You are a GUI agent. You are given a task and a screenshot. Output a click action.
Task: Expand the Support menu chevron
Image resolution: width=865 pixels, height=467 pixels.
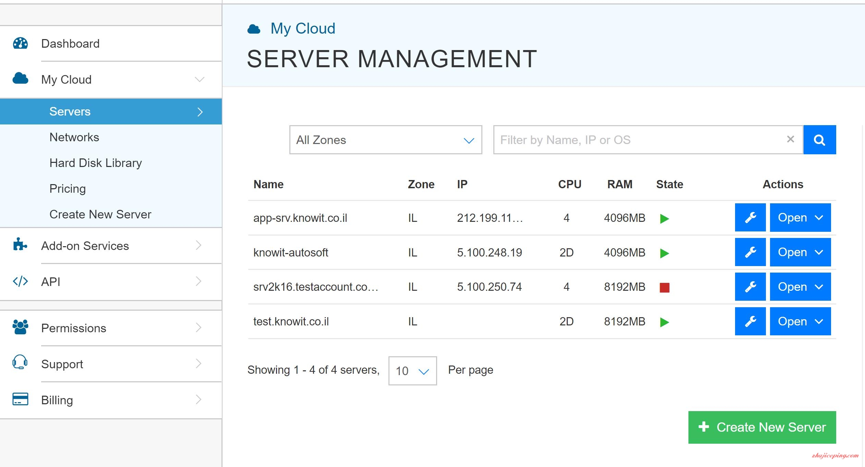point(199,363)
